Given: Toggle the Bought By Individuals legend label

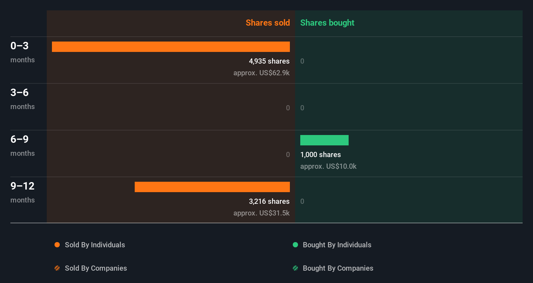Looking at the screenshot, I should pyautogui.click(x=337, y=245).
